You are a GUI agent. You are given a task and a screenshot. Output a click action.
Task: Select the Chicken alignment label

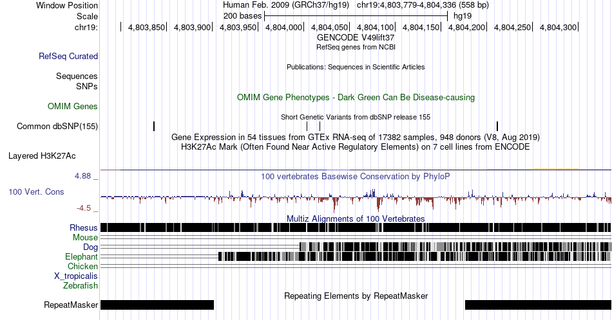tap(82, 266)
